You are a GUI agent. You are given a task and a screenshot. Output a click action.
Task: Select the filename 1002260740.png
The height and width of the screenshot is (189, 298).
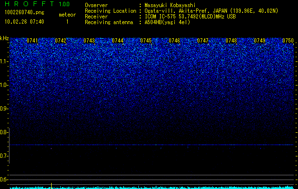[25, 13]
